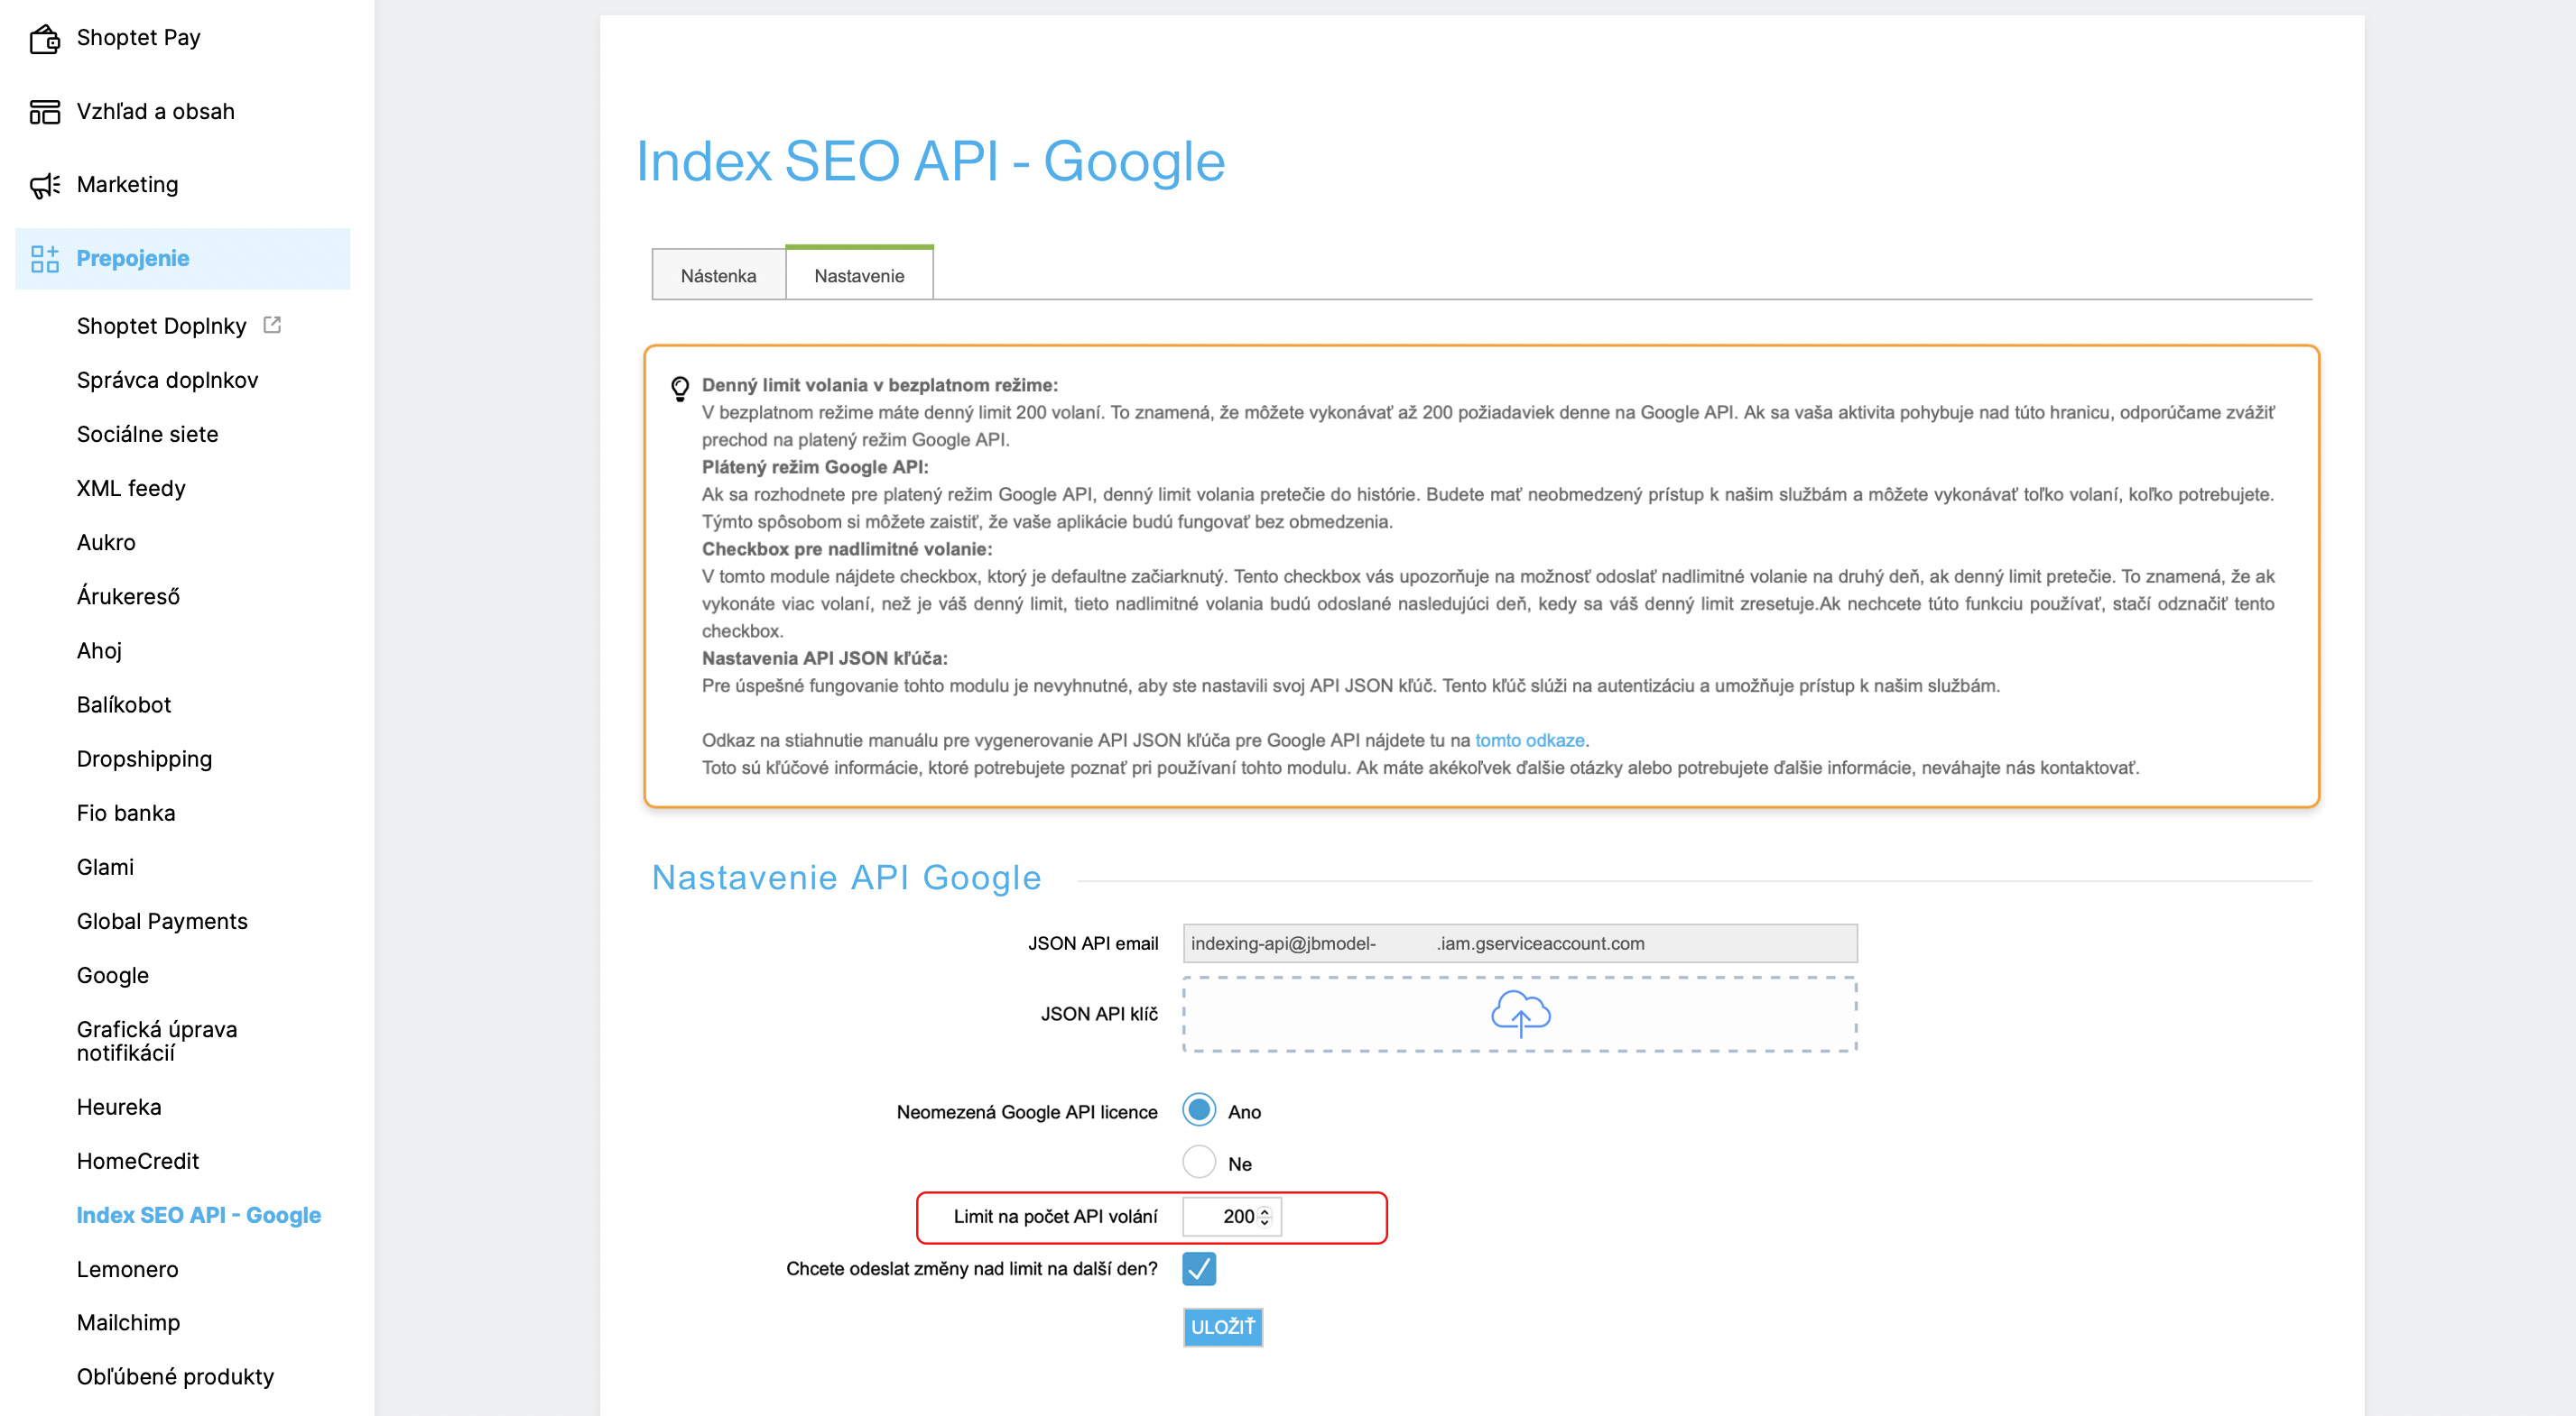The width and height of the screenshot is (2576, 1416).
Task: Click the Prepojenie grid-plus icon
Action: (44, 259)
